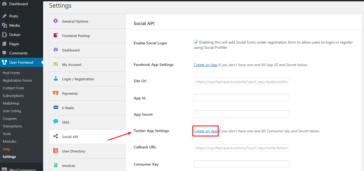Open the Payments settings tab
This screenshot has height=171, width=364.
[87, 93]
